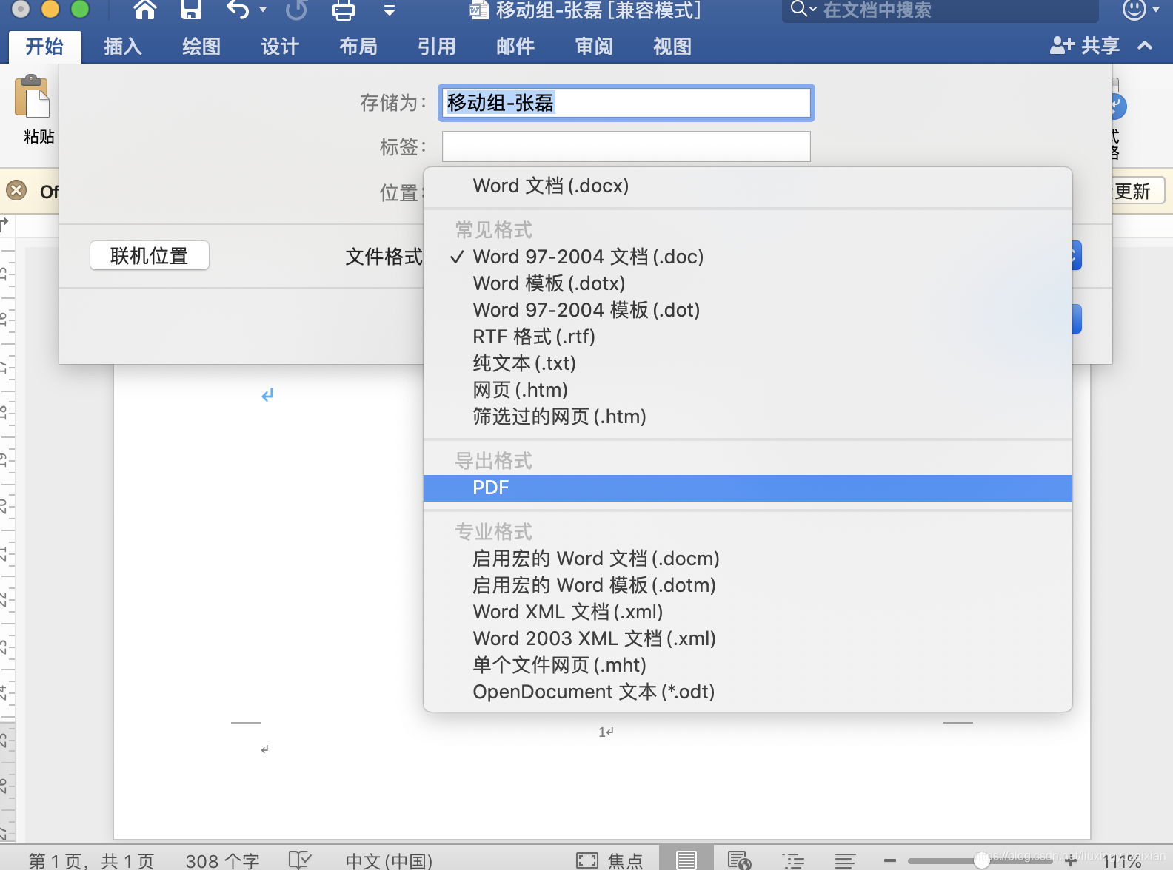Click the page count status text

(92, 860)
